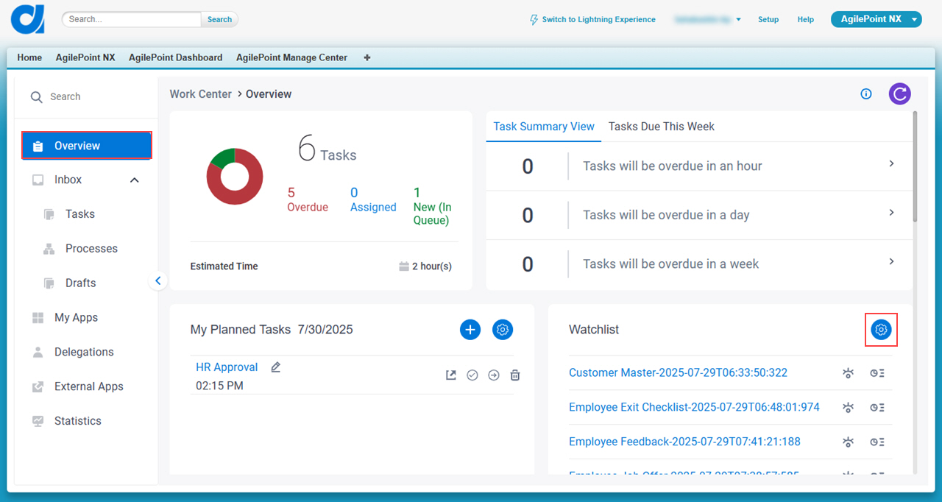Click the 5 Overdue count
The height and width of the screenshot is (502, 942).
(308, 199)
